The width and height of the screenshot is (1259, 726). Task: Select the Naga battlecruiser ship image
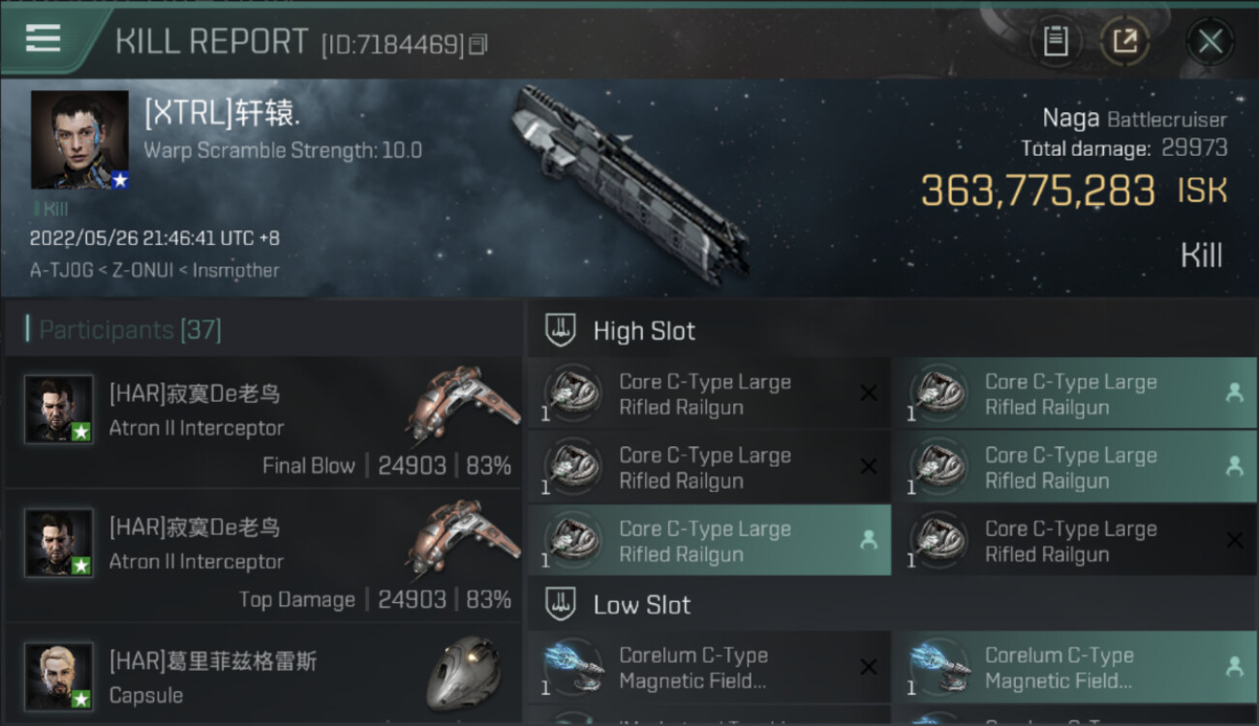coord(629,184)
